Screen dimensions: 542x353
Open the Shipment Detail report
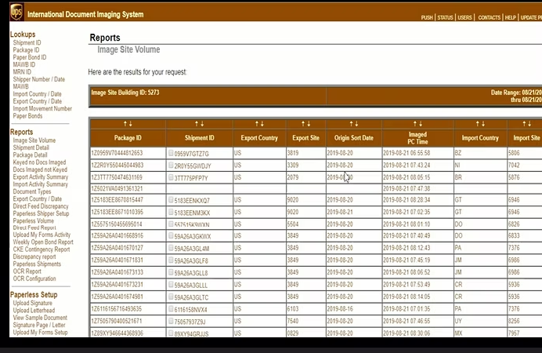(x=31, y=147)
